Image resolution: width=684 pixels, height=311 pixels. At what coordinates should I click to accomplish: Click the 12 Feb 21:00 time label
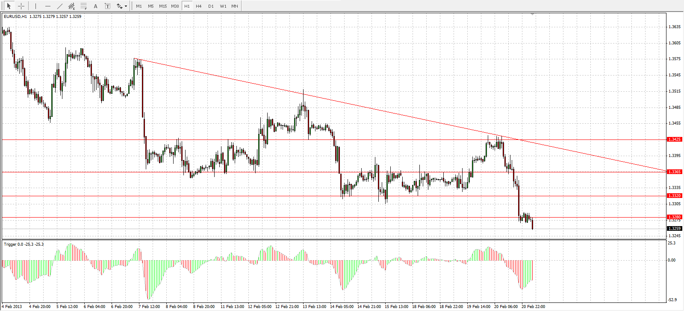287,307
